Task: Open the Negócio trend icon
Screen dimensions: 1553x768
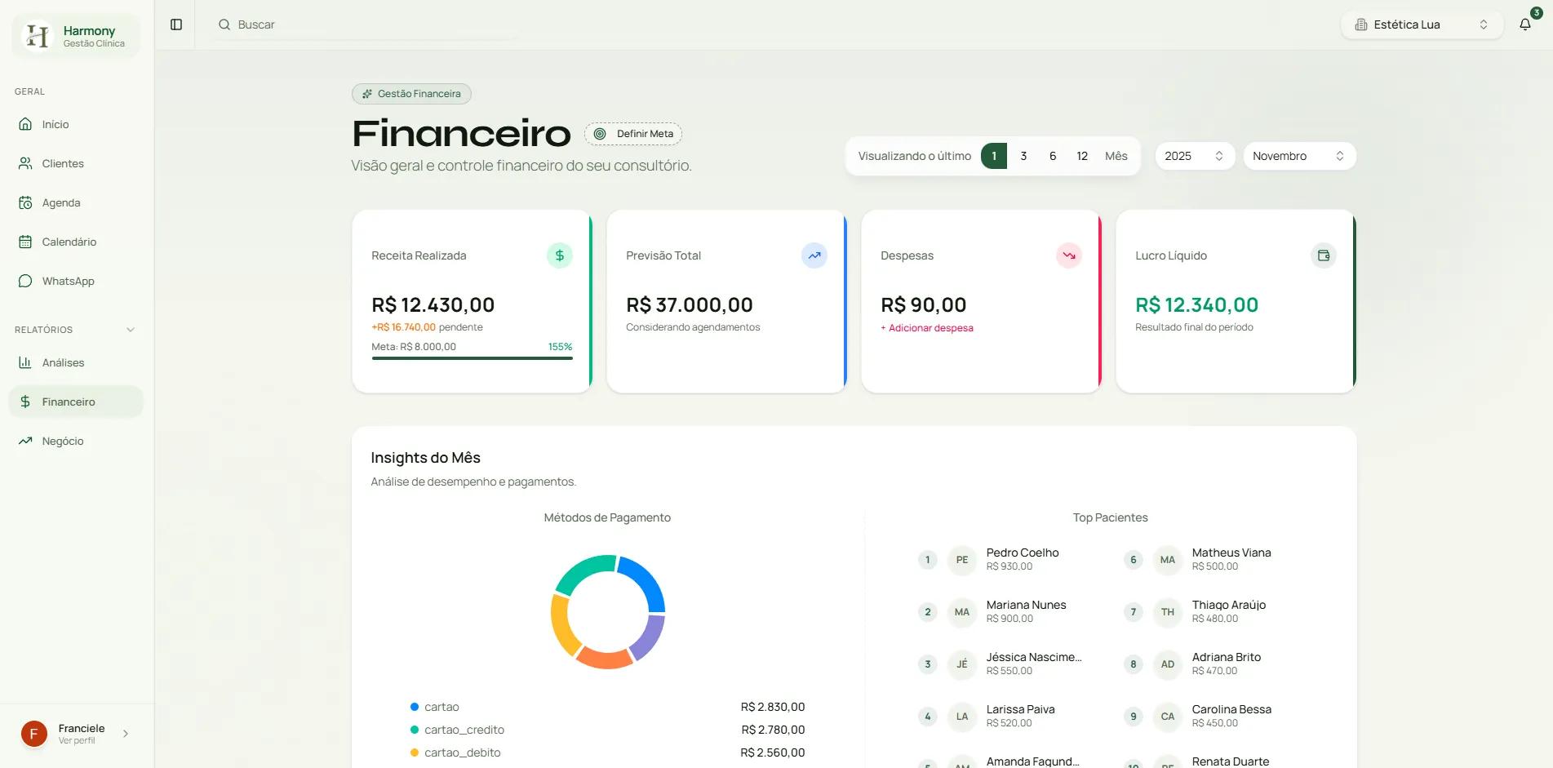Action: [x=27, y=440]
